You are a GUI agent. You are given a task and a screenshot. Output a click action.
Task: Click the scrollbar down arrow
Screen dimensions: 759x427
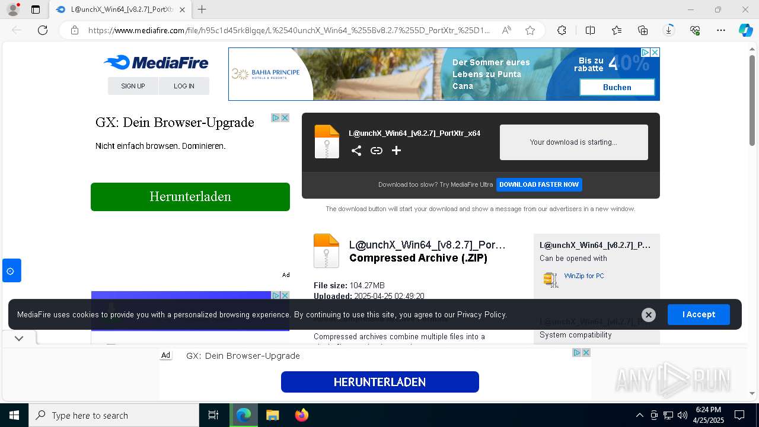point(752,394)
